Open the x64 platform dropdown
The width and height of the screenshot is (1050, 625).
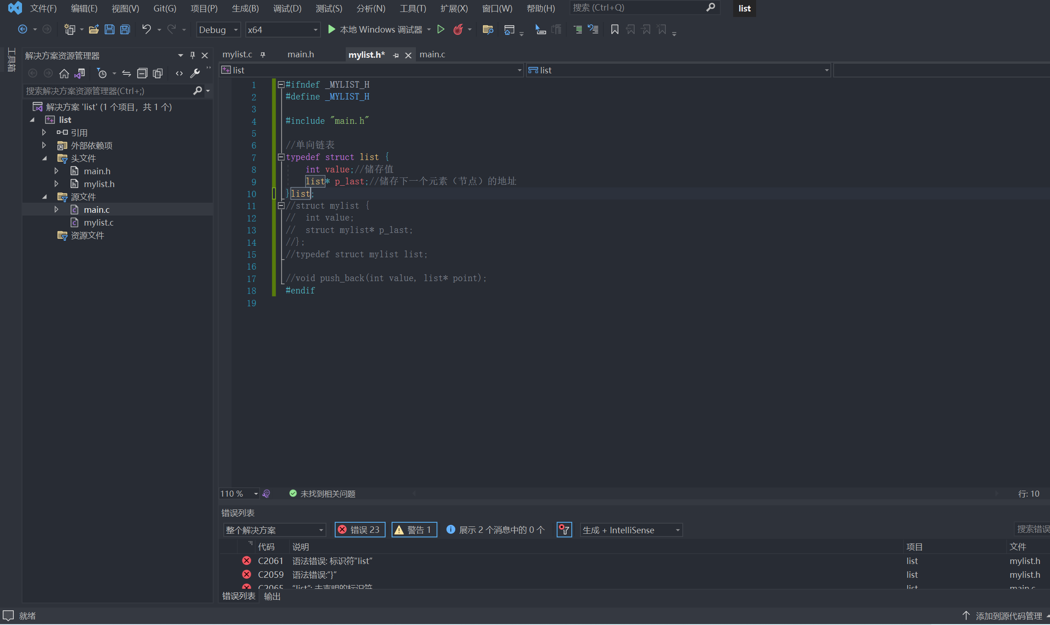[x=282, y=30]
